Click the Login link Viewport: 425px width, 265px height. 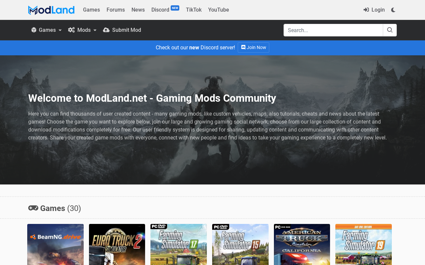click(x=374, y=10)
